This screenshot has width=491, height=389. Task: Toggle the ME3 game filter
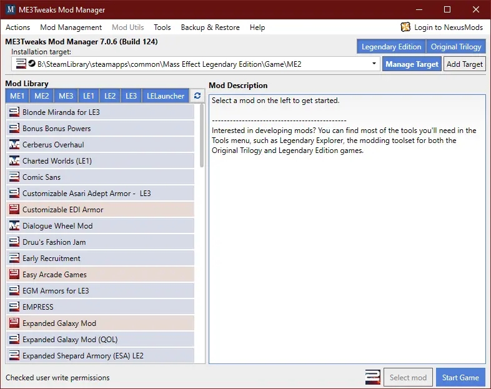click(x=66, y=96)
